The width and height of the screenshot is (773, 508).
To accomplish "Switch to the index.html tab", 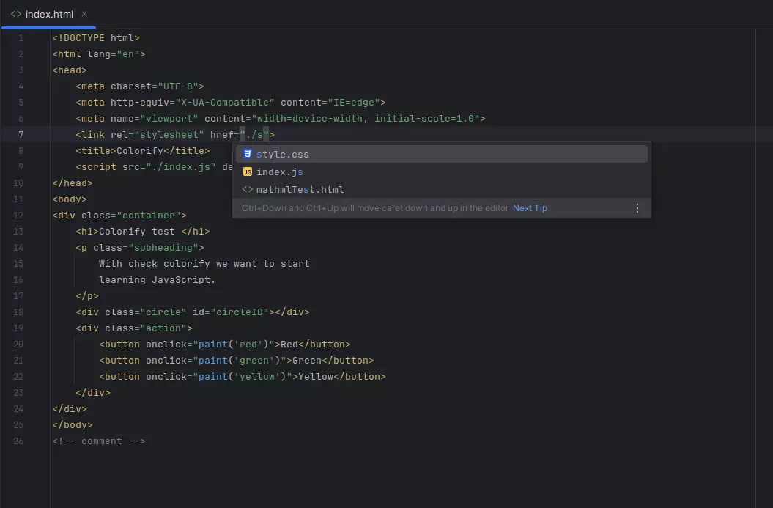I will pos(49,14).
